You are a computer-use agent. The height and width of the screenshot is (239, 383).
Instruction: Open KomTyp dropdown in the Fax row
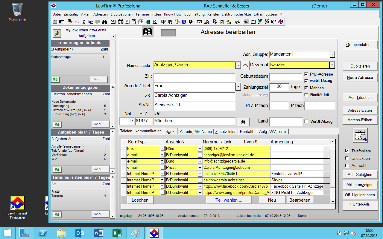(162, 148)
